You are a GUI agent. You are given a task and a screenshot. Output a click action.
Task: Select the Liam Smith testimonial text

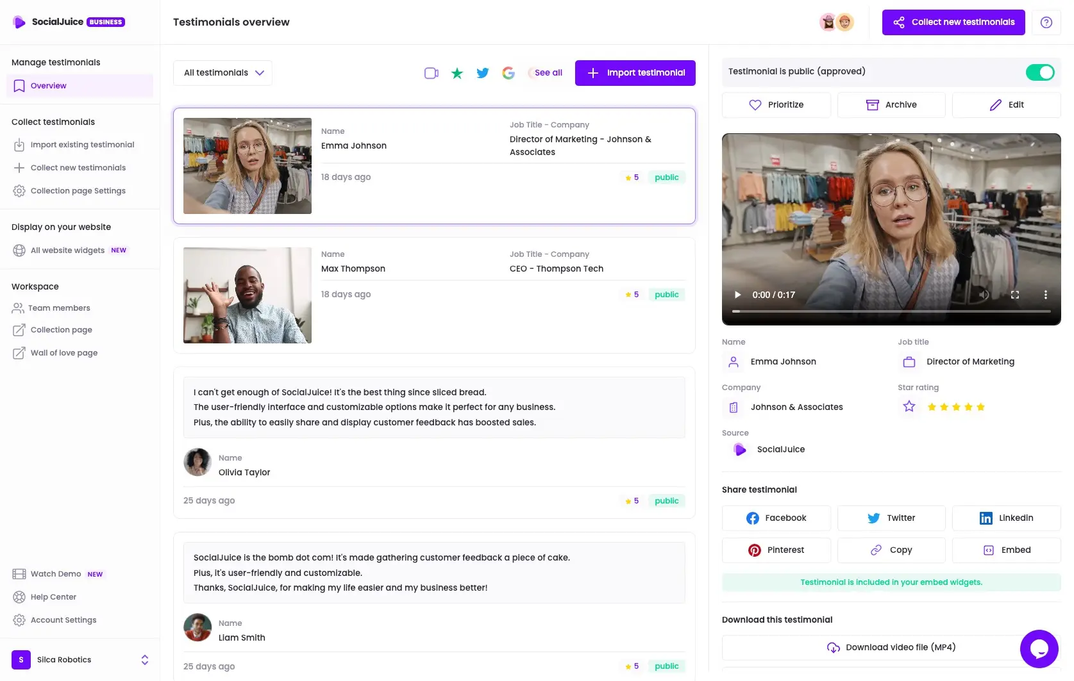[434, 573]
